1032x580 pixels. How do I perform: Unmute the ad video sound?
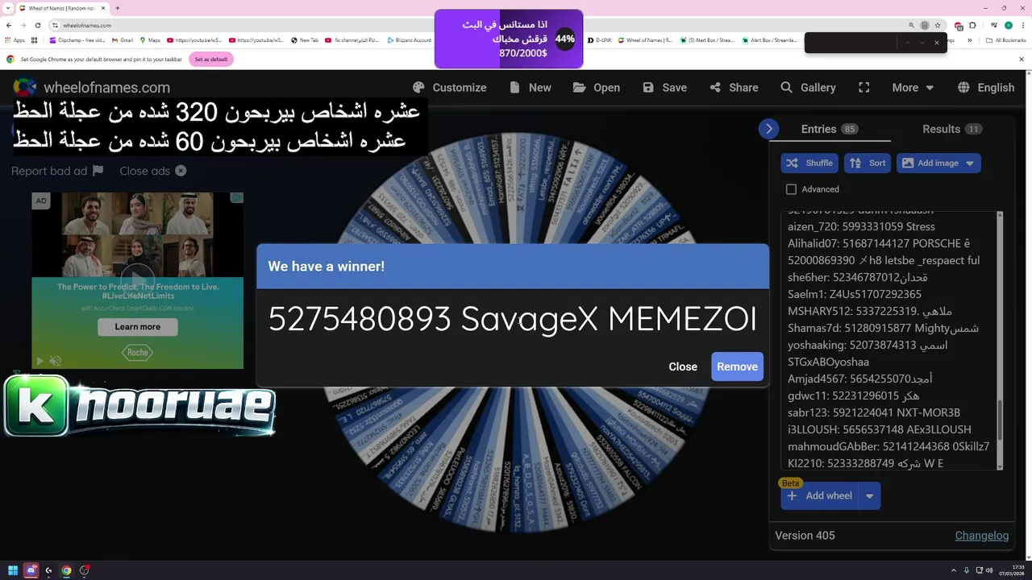56,361
